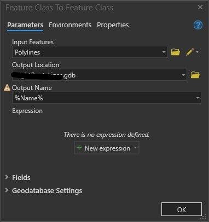
Task: Open the Output Name dropdown arrow
Action: point(198,98)
